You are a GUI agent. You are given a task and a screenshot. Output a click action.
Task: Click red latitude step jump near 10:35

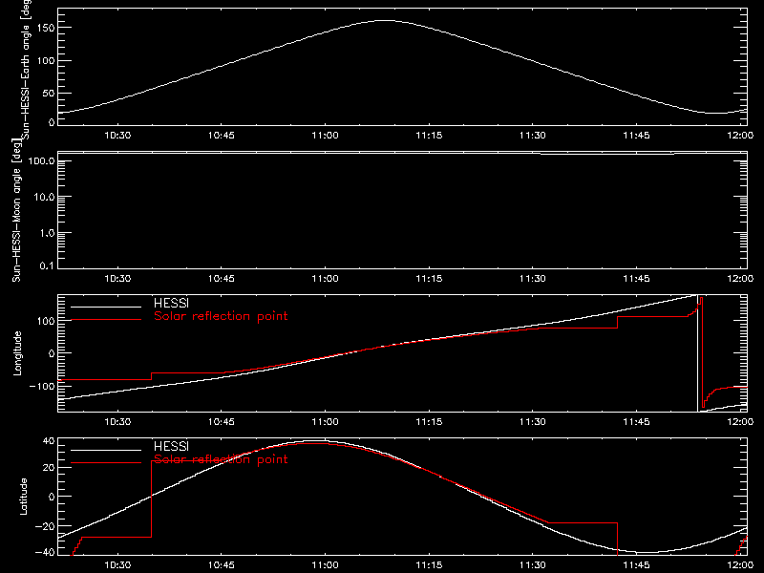[152, 499]
